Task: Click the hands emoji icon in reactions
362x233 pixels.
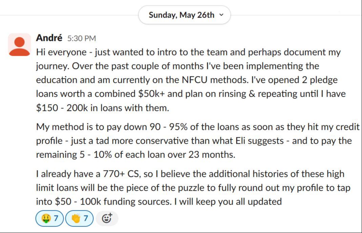Action: pos(75,219)
